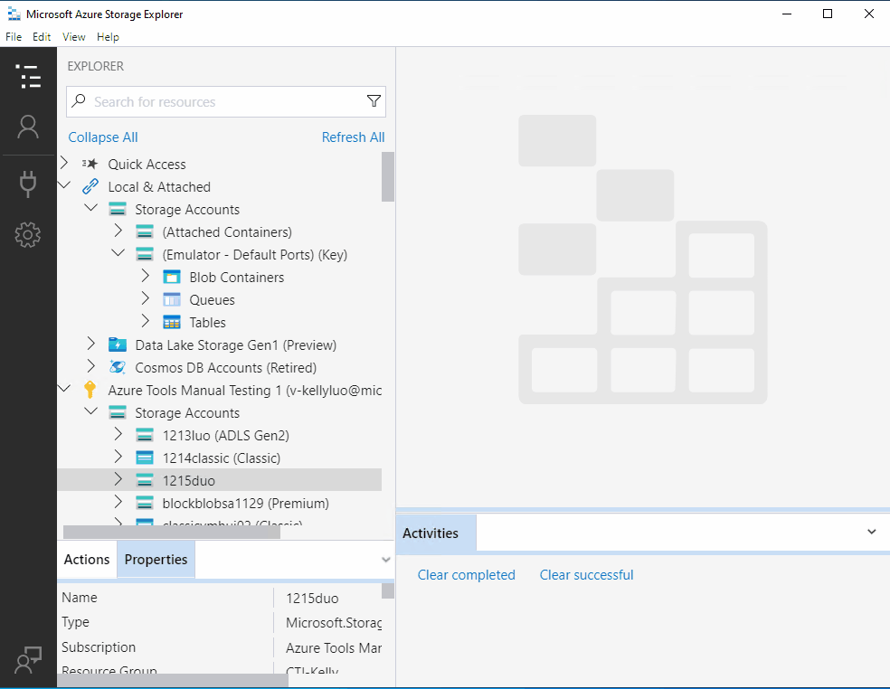Open the Edit menu
This screenshot has height=689, width=890.
click(x=42, y=37)
